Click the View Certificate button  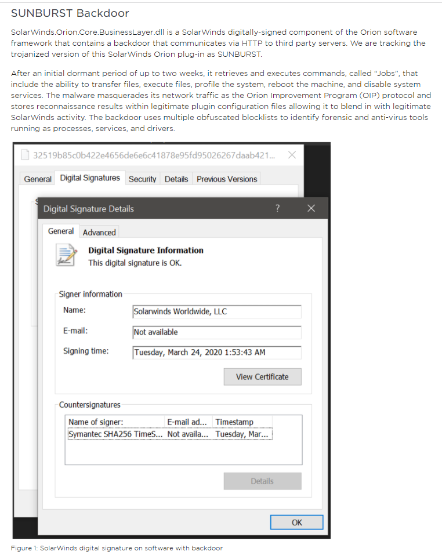263,376
